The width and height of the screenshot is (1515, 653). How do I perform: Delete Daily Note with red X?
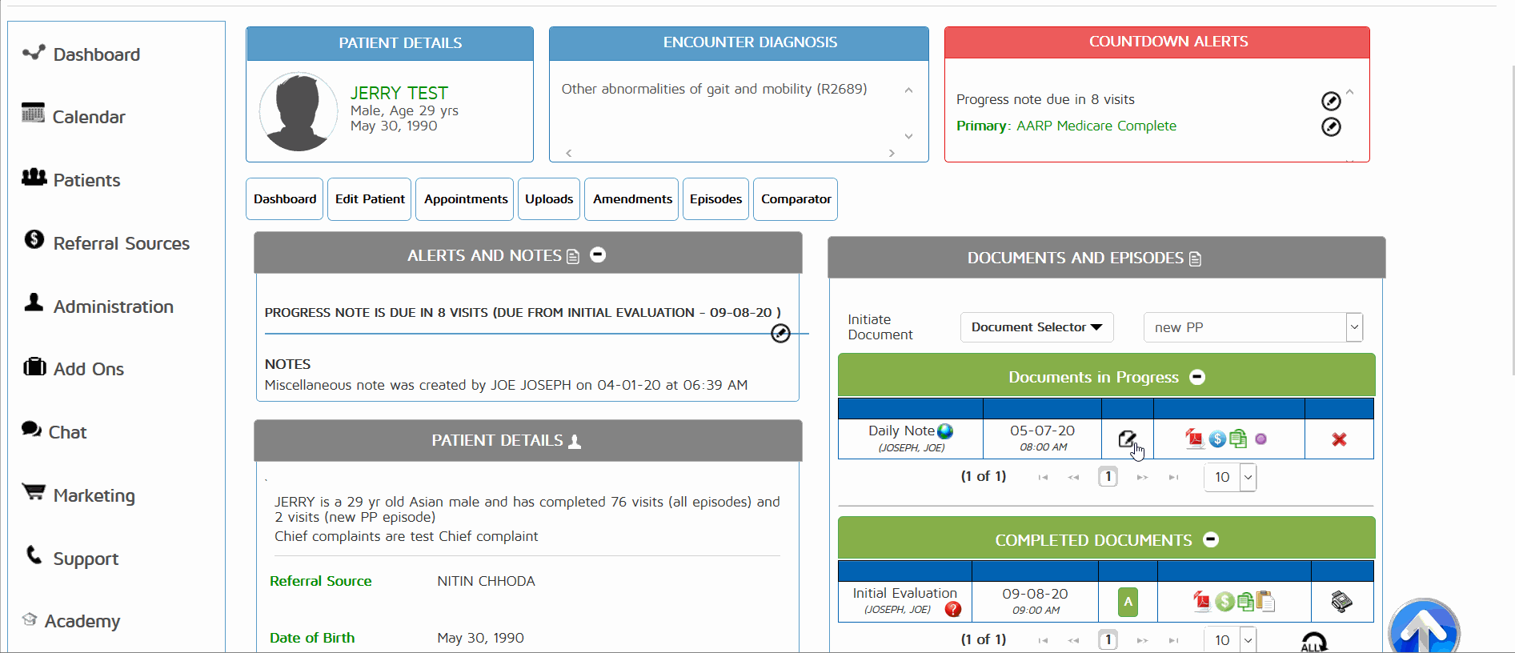point(1339,439)
